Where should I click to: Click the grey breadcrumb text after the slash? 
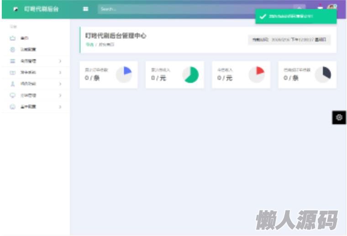(106, 44)
